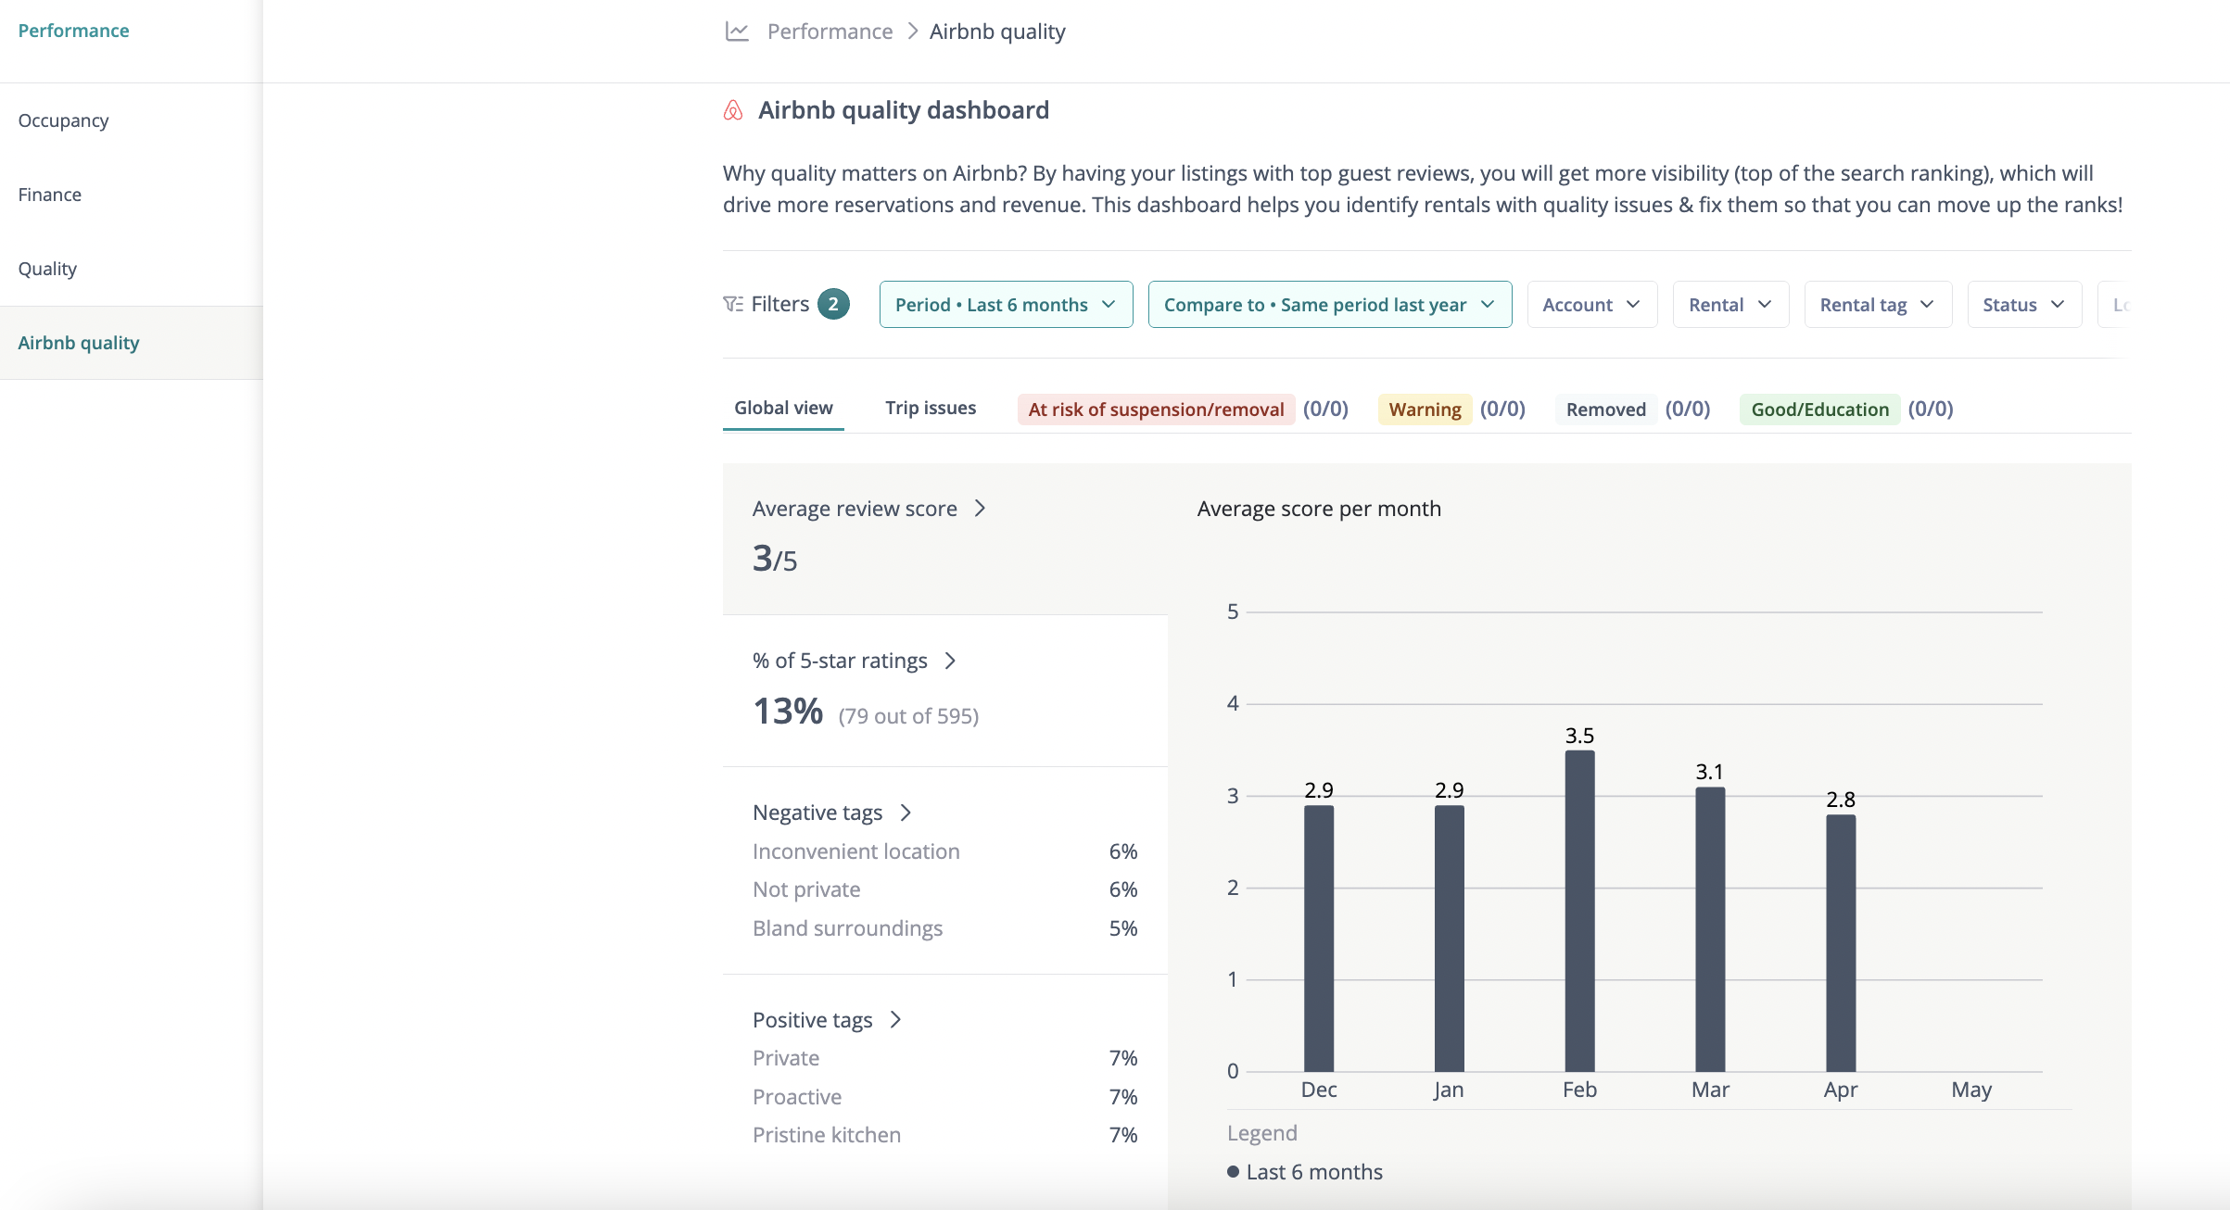This screenshot has width=2230, height=1210.
Task: Click the 13% five-star rating value
Action: click(x=788, y=712)
